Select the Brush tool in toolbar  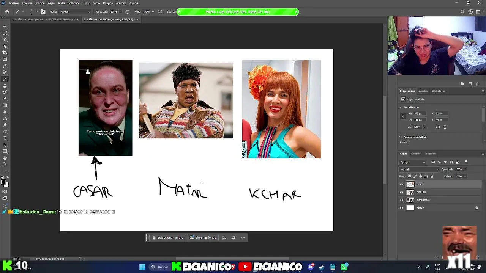pyautogui.click(x=5, y=79)
